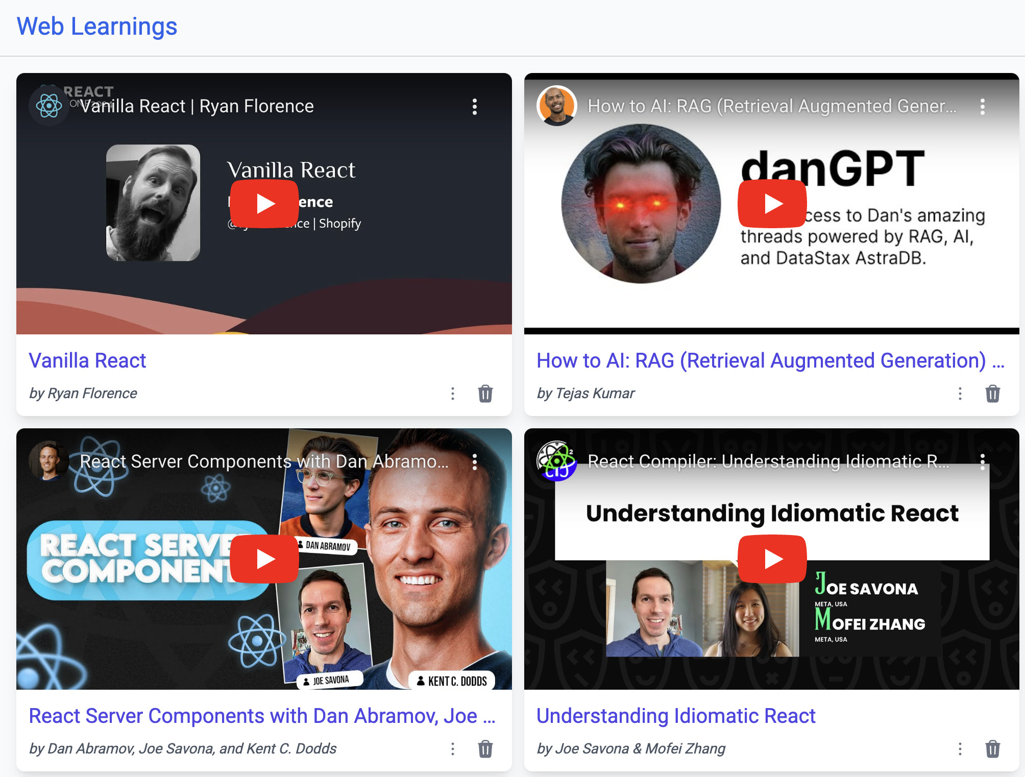Screen dimensions: 1025x777
Task: Open YouTube options on React Server Components embed
Action: (475, 462)
